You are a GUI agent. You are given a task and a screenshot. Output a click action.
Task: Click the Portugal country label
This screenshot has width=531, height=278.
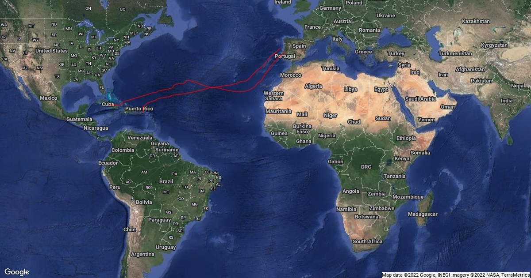click(x=285, y=56)
